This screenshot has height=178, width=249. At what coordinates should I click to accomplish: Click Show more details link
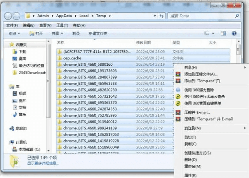[43, 163]
